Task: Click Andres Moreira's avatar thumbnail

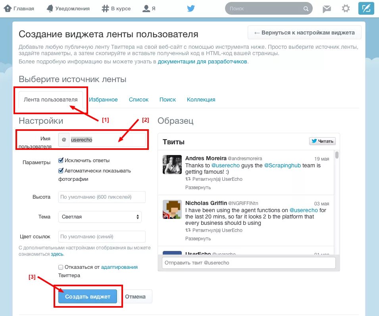Action: [172, 165]
